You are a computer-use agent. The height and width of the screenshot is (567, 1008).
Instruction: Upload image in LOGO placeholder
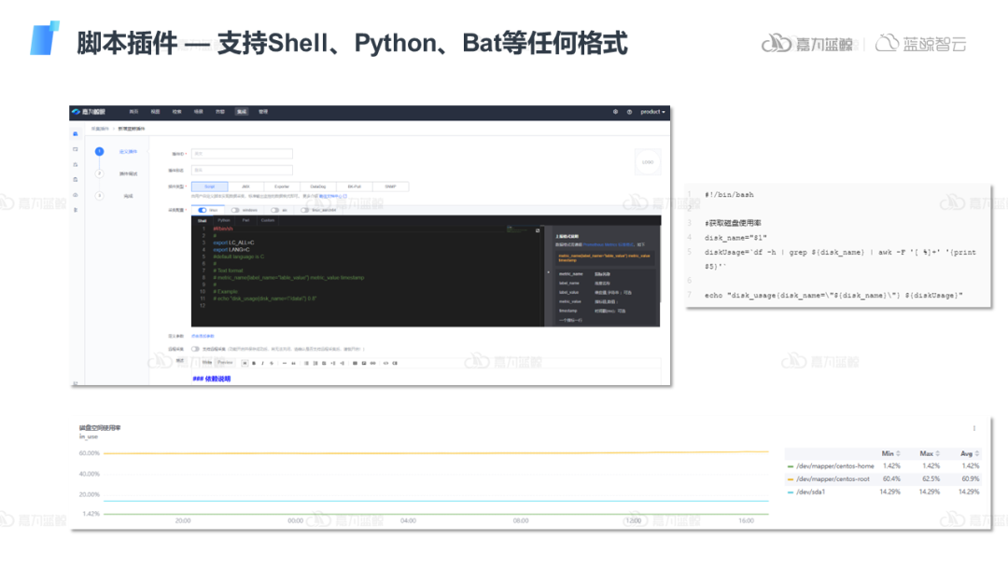point(648,162)
